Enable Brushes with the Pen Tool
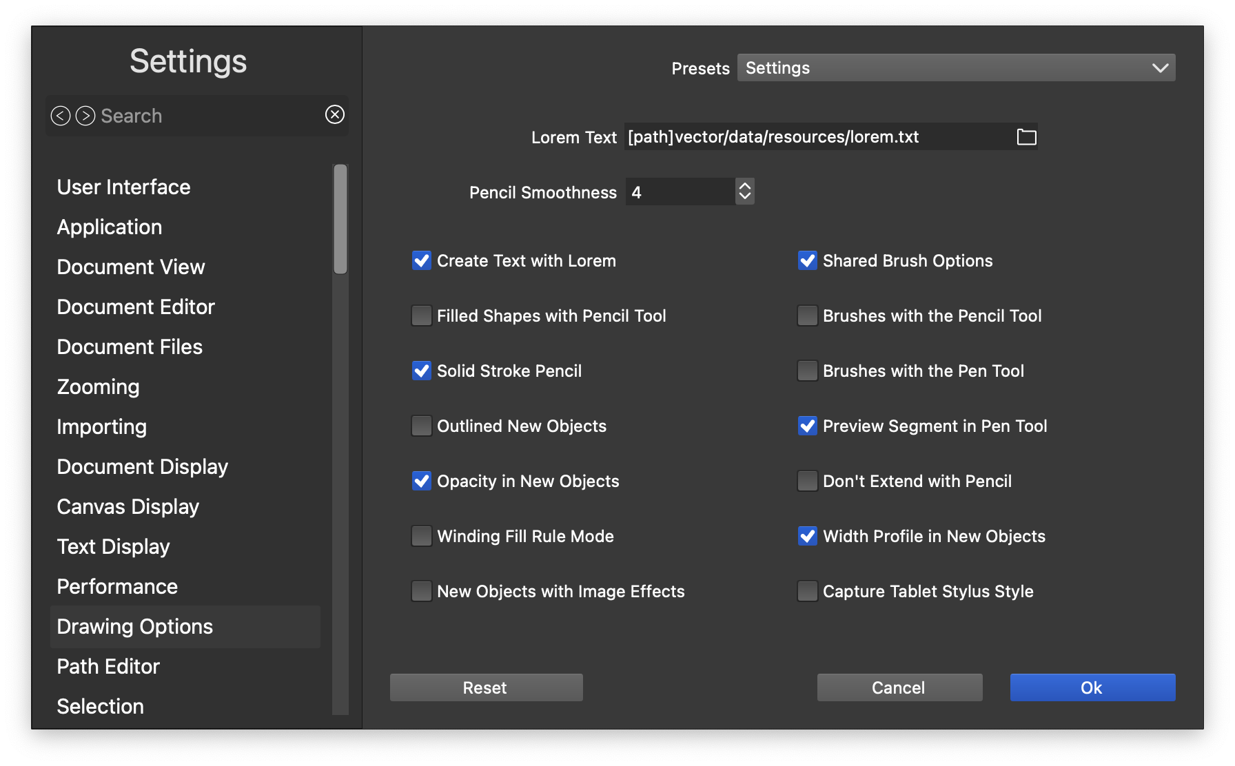Screen dimensions: 1235x766 (x=807, y=371)
